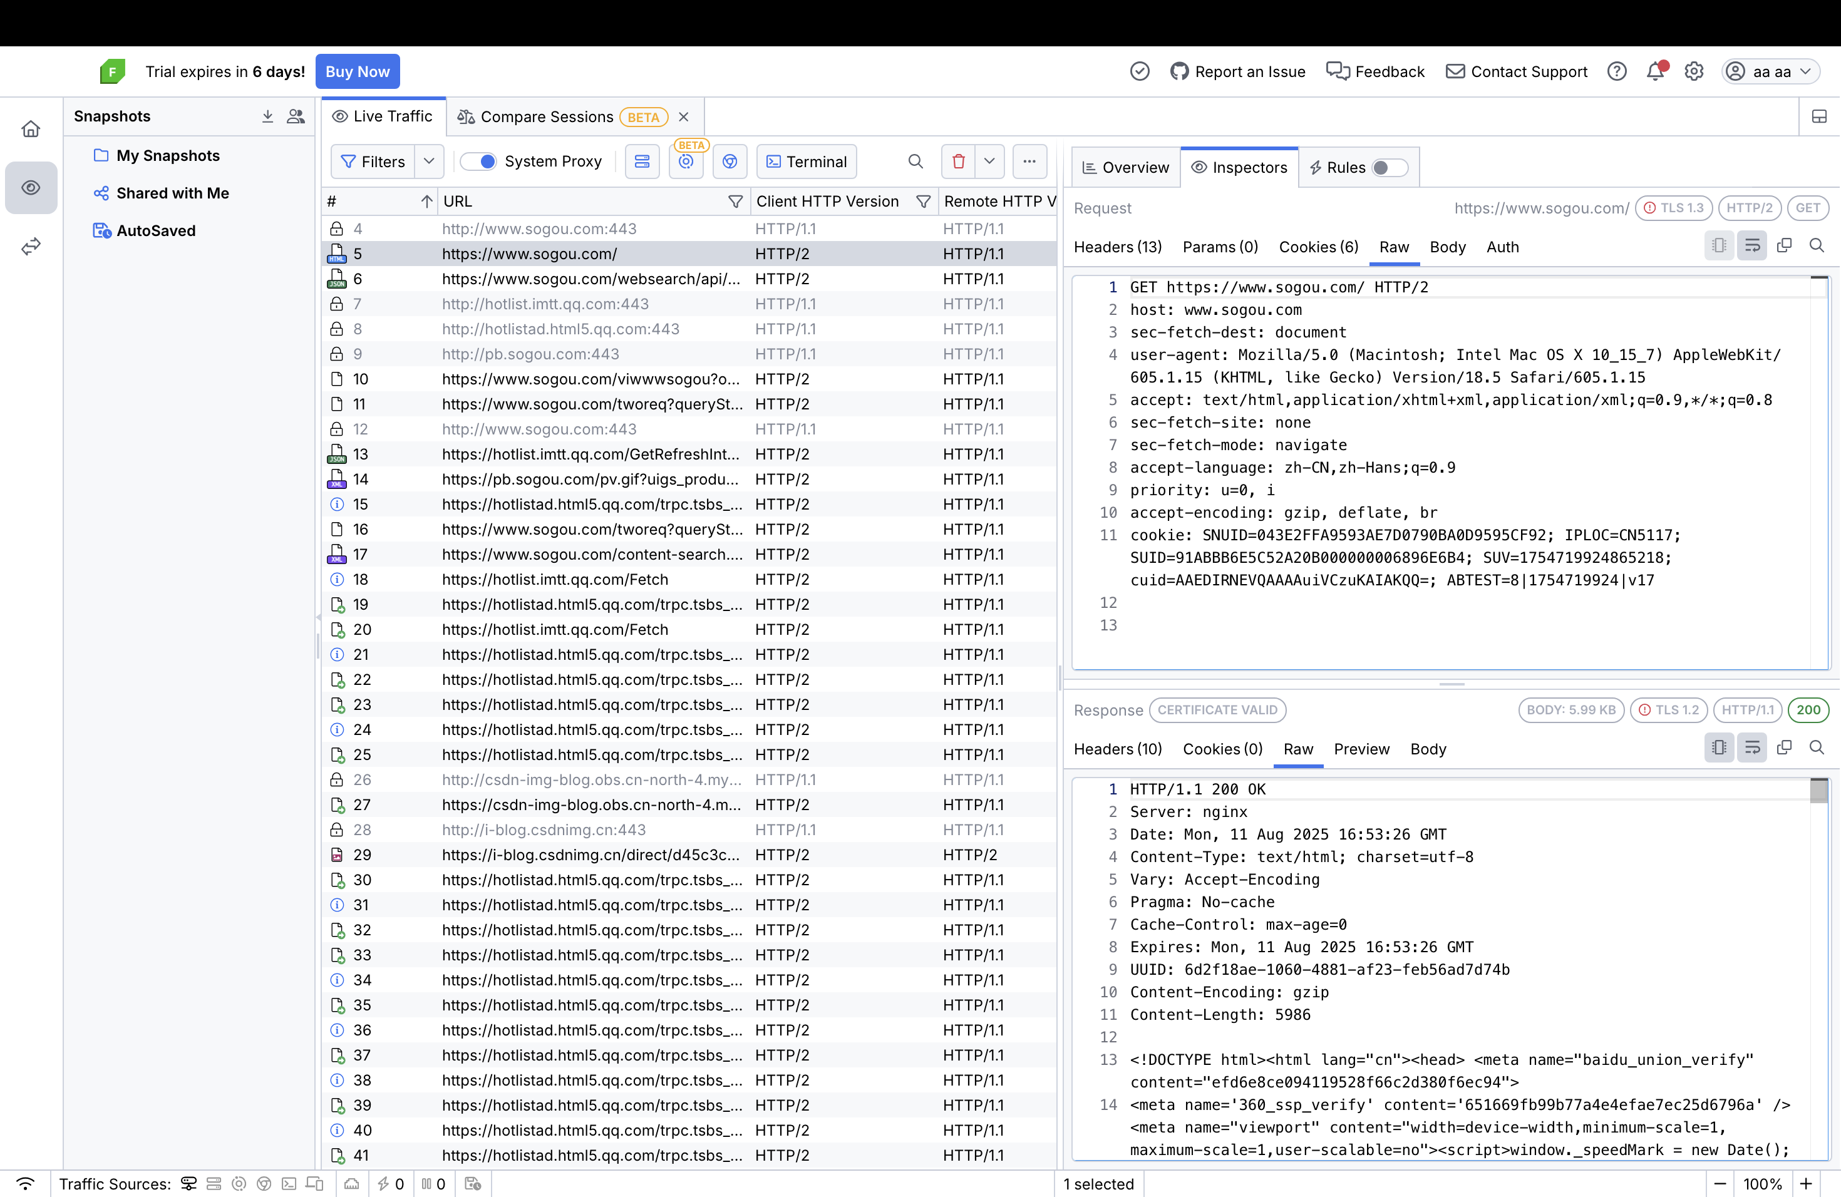The height and width of the screenshot is (1197, 1841).
Task: Click the Feedback link
Action: pos(1374,71)
